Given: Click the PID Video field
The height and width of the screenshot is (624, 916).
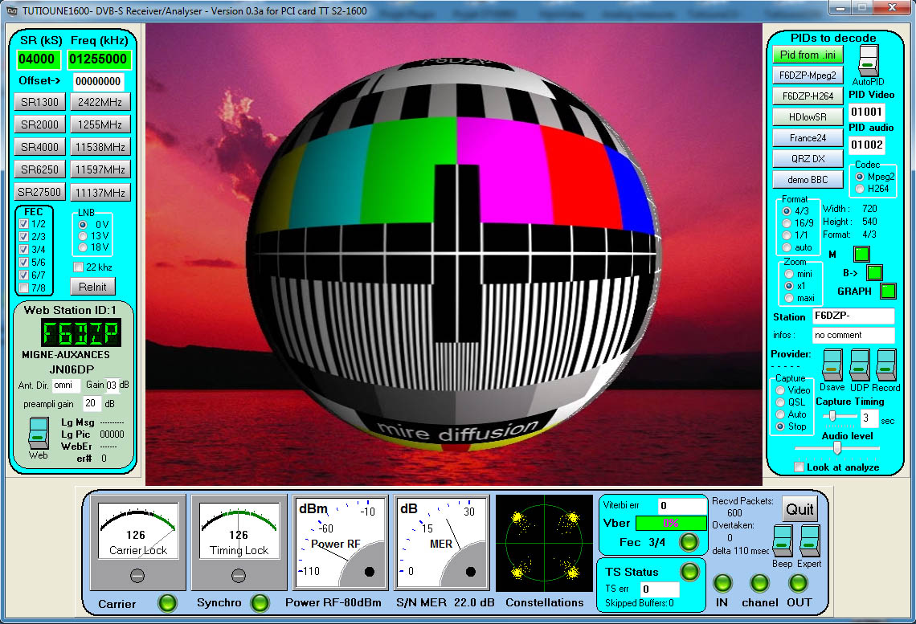Looking at the screenshot, I should tap(866, 112).
